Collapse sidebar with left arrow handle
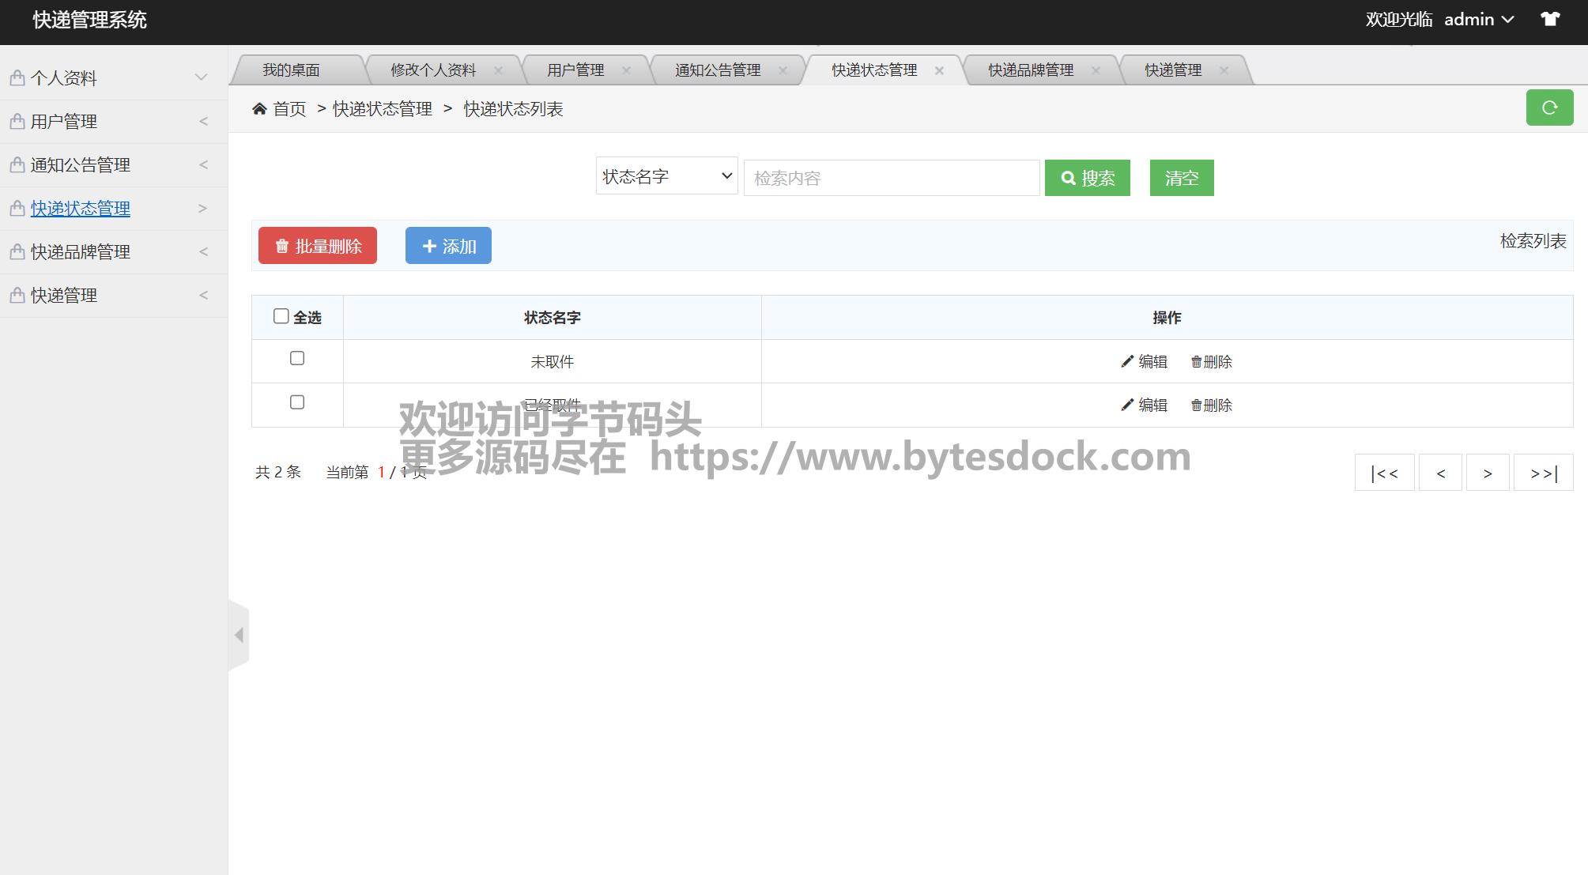 239,635
